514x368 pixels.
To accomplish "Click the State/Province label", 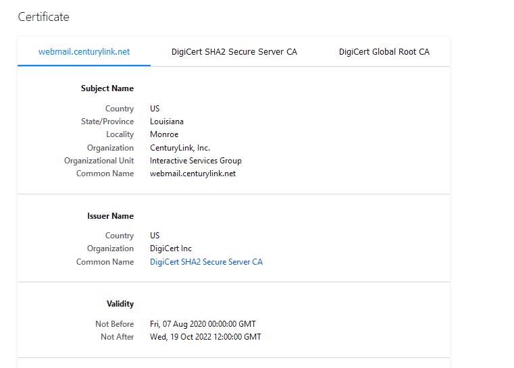I will pyautogui.click(x=107, y=122).
